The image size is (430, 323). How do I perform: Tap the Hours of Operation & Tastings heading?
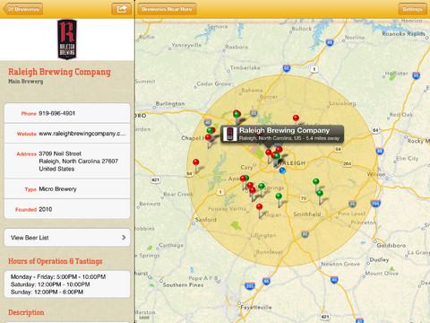click(56, 261)
